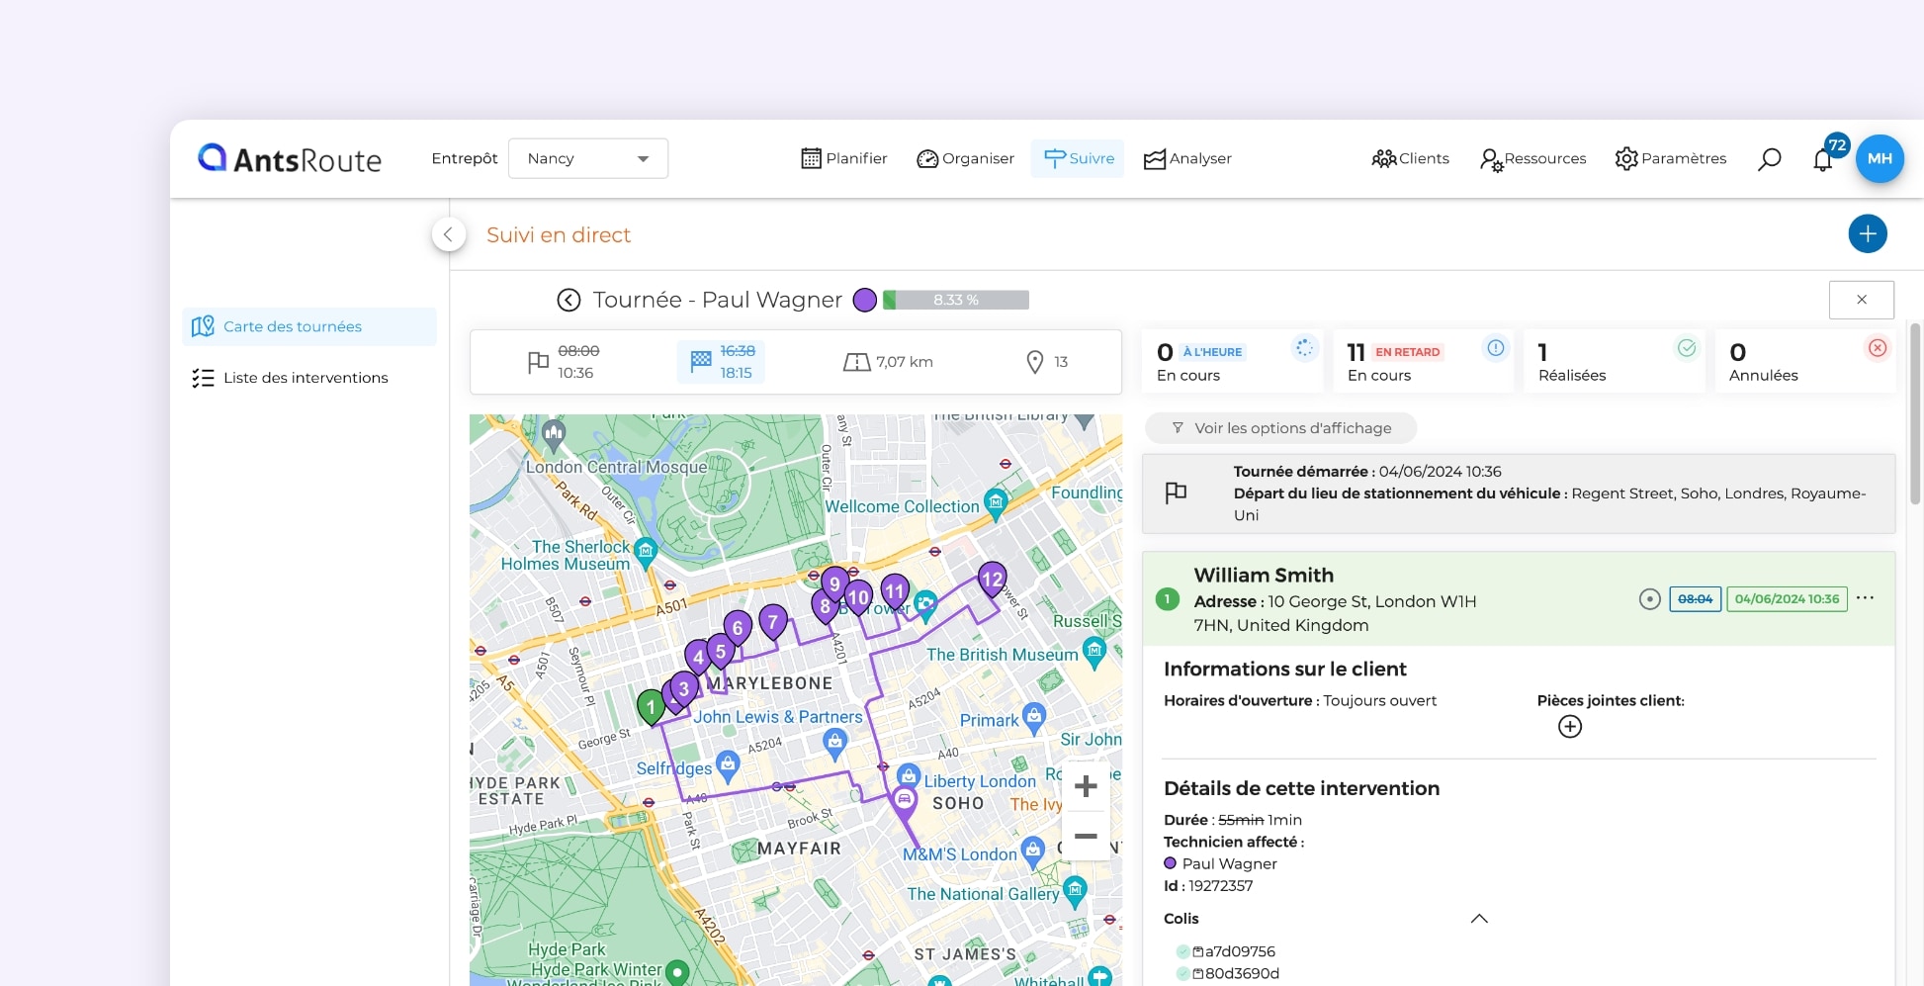
Task: Open Voir les options d'affichage filter
Action: (1279, 427)
